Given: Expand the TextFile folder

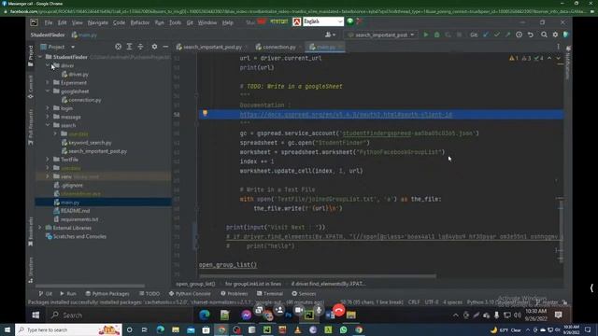Looking at the screenshot, I should (x=48, y=160).
